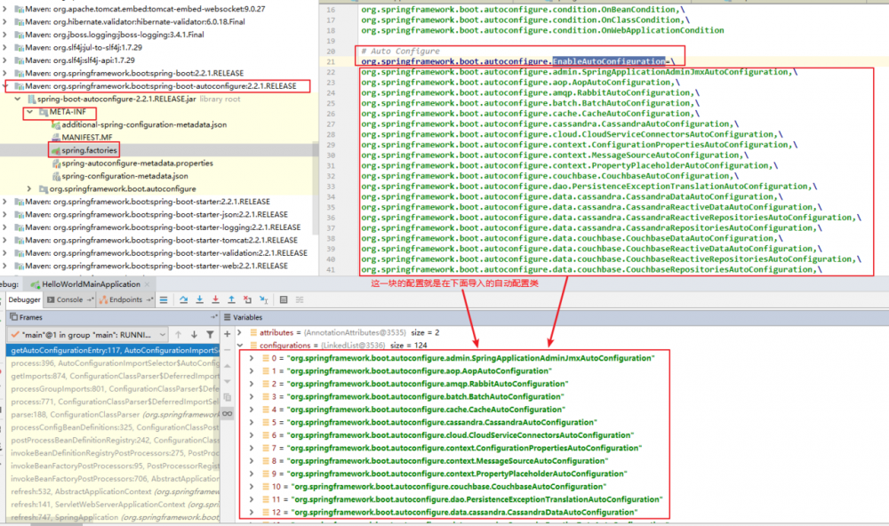Click the Run to Cursor icon
Viewport: 889px width, 526px height.
264,299
